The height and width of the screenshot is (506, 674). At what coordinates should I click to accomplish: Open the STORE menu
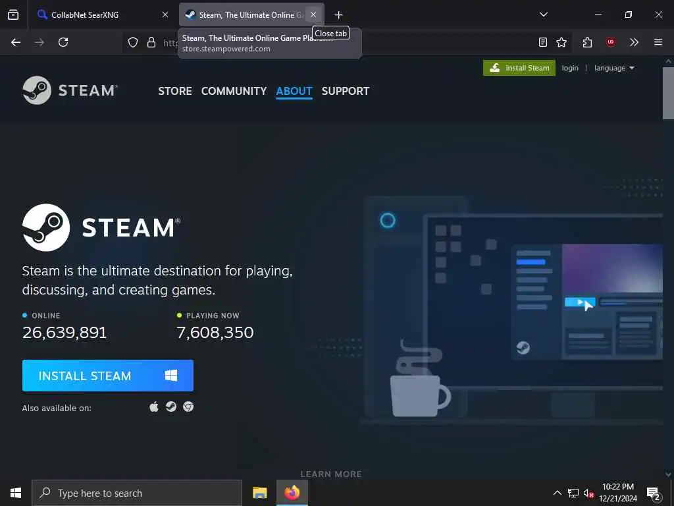pyautogui.click(x=175, y=91)
